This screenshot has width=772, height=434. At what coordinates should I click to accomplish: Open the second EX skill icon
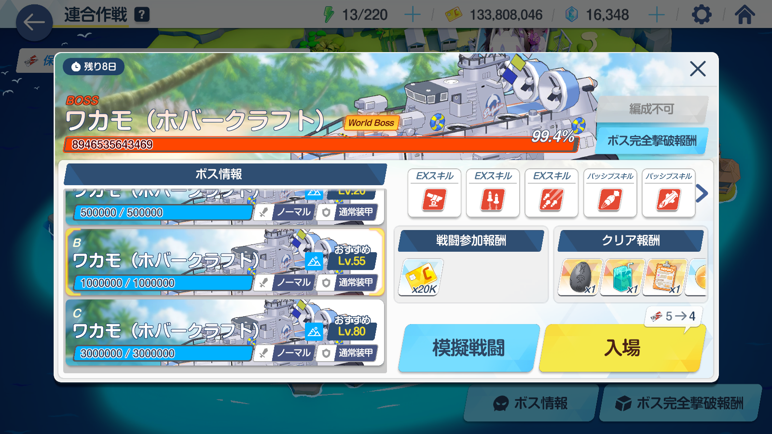493,193
